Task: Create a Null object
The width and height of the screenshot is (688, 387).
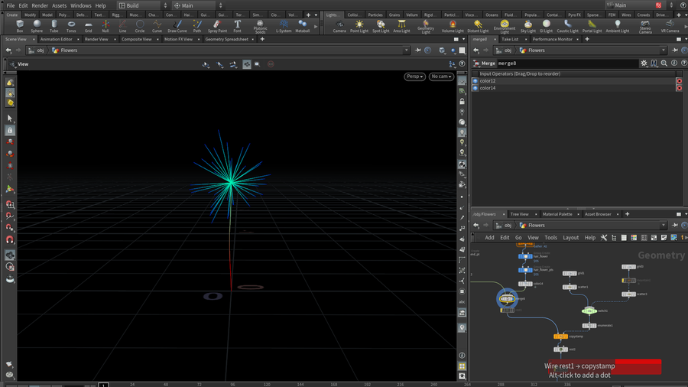Action: 105,26
